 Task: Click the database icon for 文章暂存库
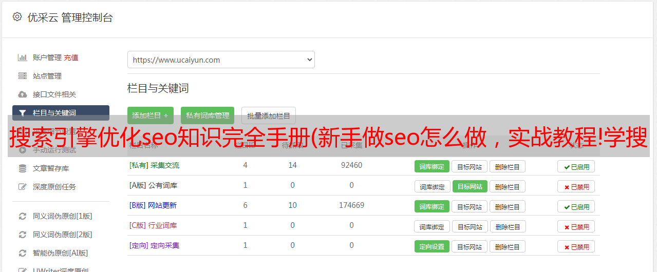23,168
